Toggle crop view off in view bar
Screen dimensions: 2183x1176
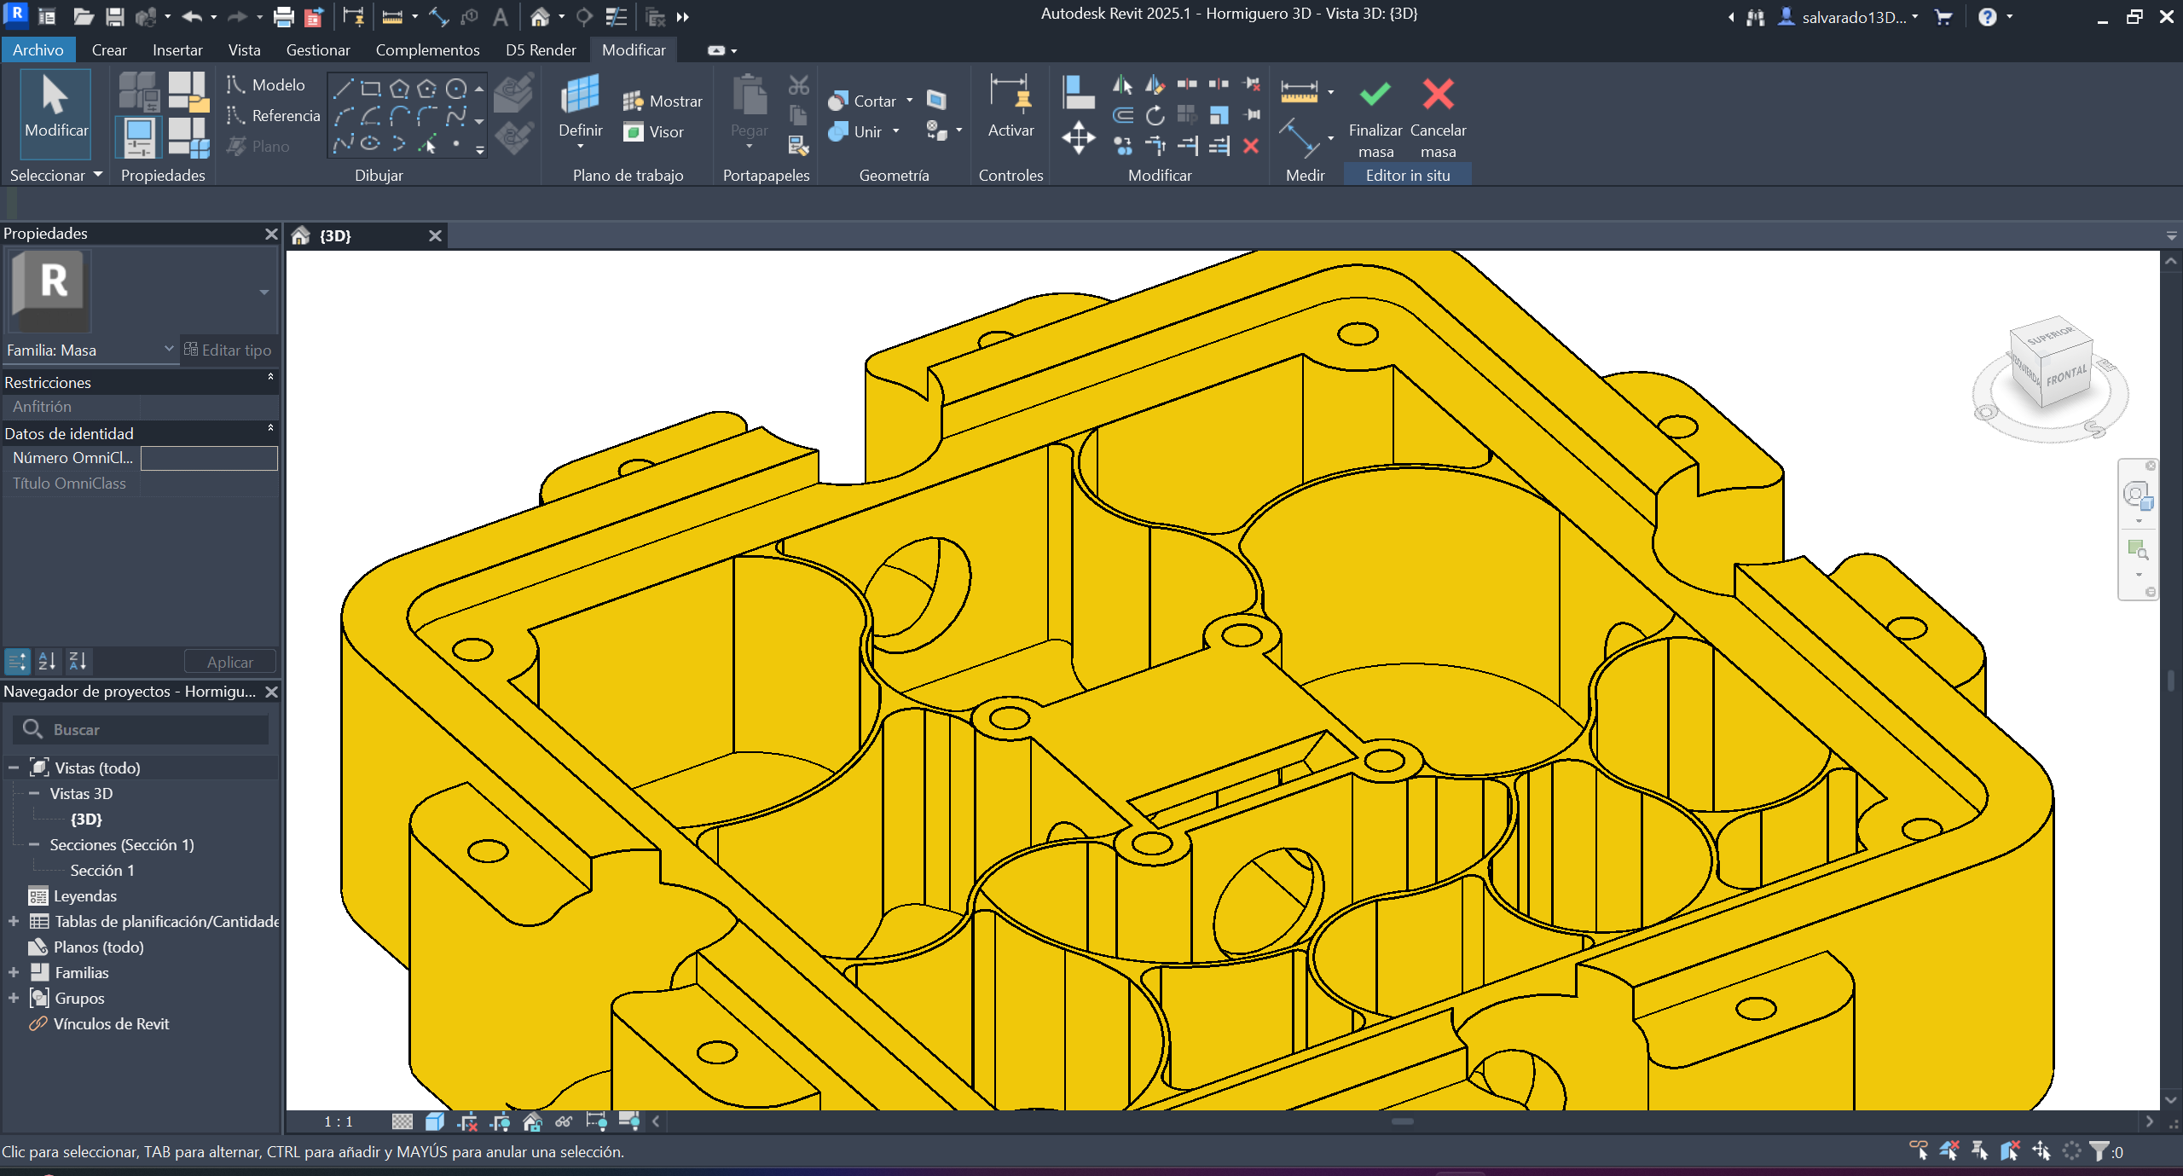point(467,1121)
